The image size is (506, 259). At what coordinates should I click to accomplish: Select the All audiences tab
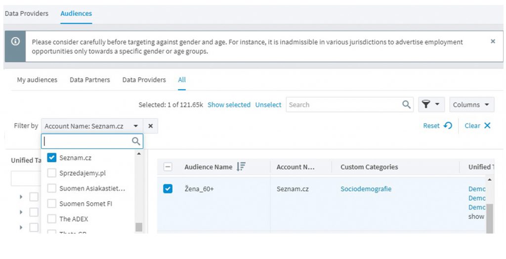[x=182, y=79]
